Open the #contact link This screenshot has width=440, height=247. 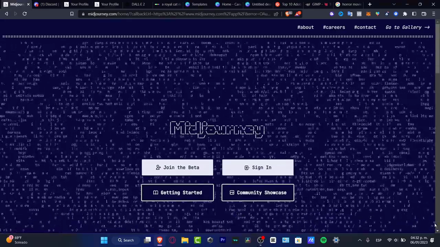point(365,27)
